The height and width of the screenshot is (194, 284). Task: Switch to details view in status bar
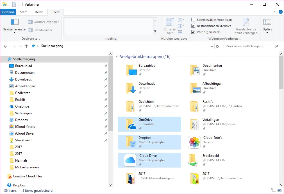click(273, 190)
